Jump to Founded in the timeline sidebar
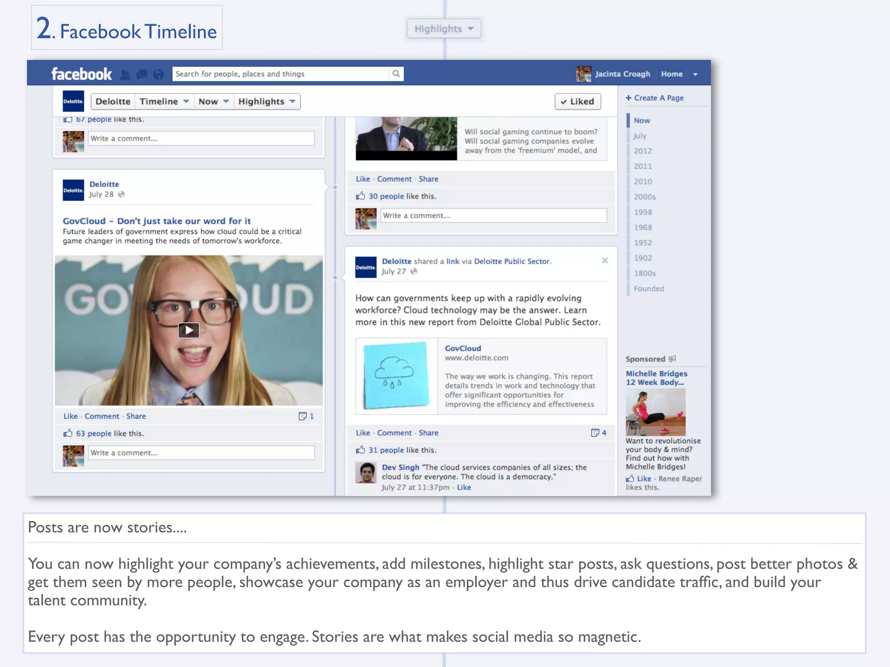The height and width of the screenshot is (667, 890). click(x=648, y=288)
